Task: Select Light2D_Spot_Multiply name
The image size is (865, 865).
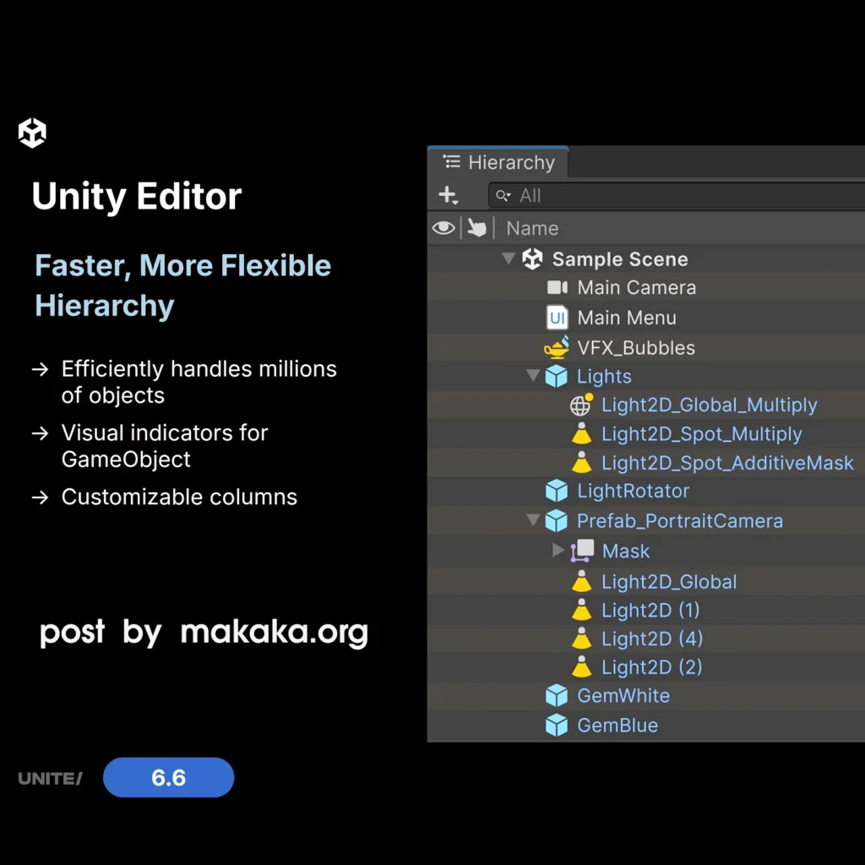Action: (702, 433)
